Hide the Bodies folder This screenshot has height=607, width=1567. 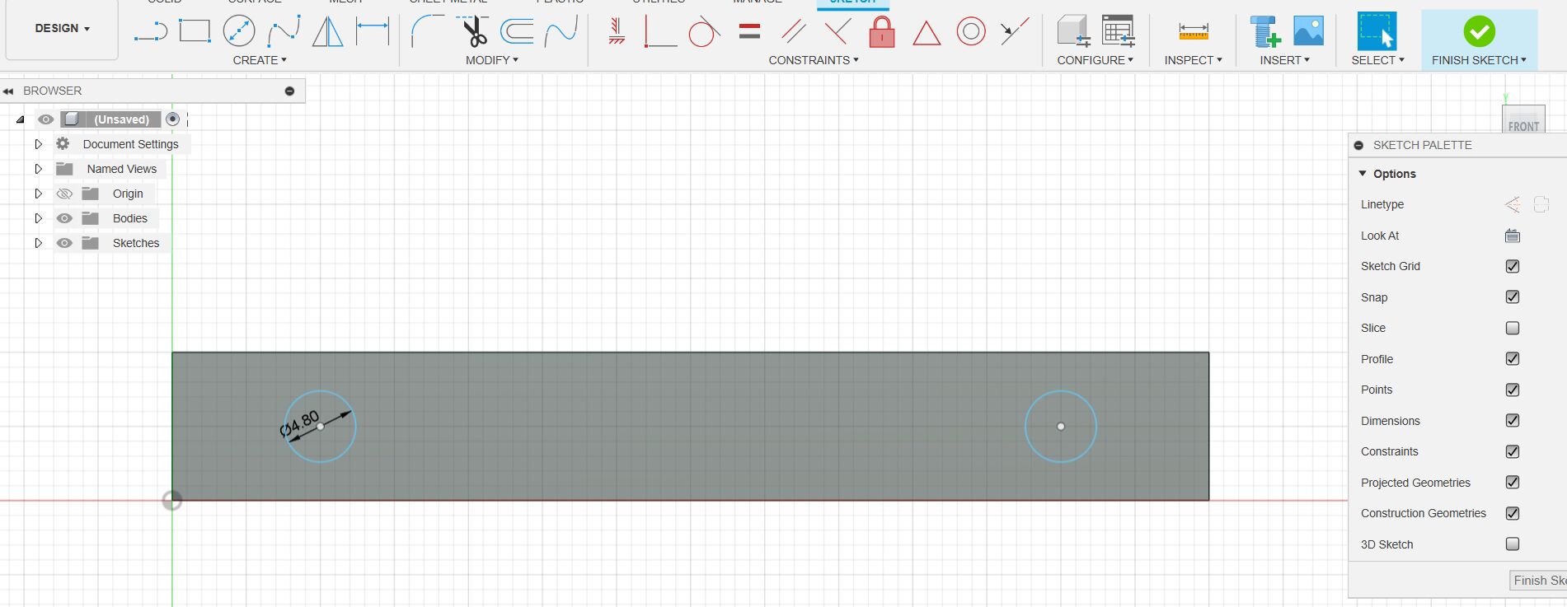click(x=64, y=218)
